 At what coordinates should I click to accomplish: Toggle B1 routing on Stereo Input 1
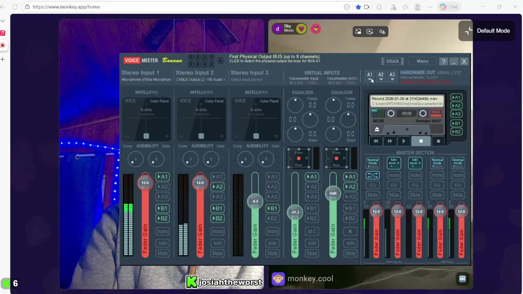pos(163,208)
